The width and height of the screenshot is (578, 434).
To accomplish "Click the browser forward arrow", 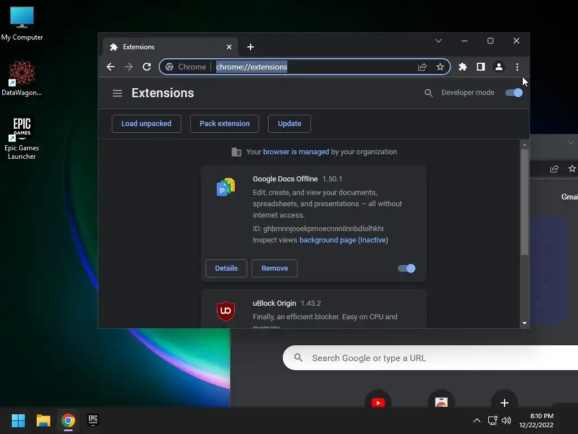I will point(128,67).
